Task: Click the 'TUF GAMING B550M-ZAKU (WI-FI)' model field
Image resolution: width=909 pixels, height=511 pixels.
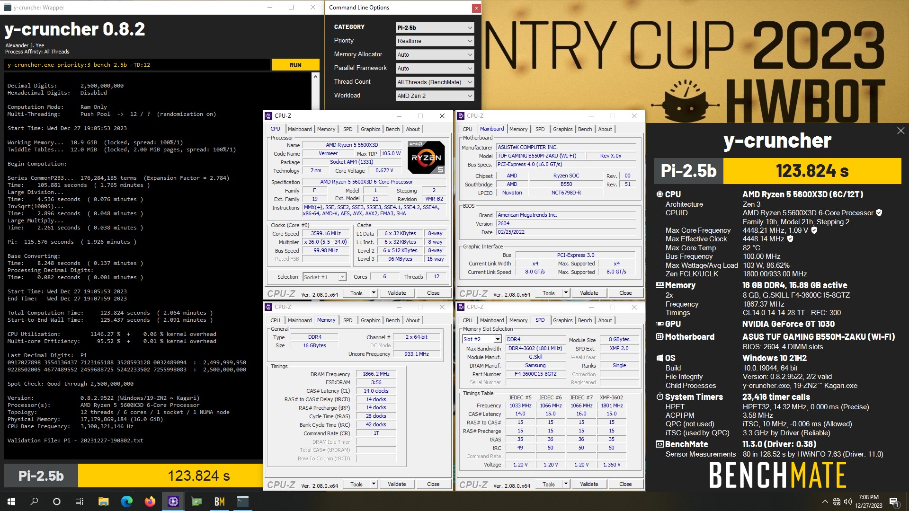Action: [x=540, y=156]
